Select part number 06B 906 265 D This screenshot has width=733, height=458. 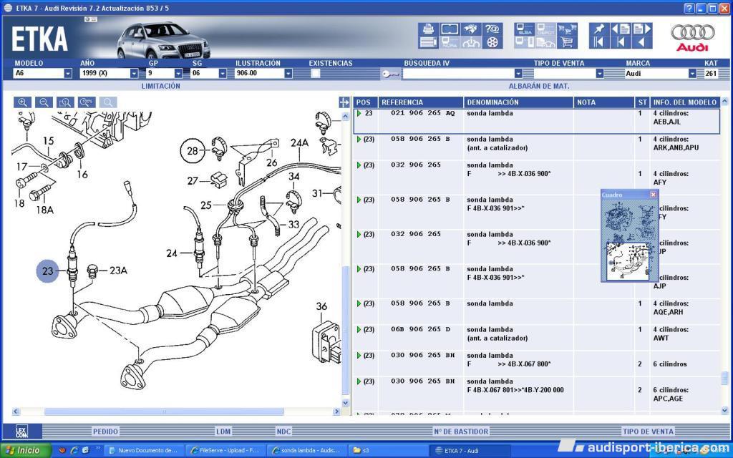[421, 329]
